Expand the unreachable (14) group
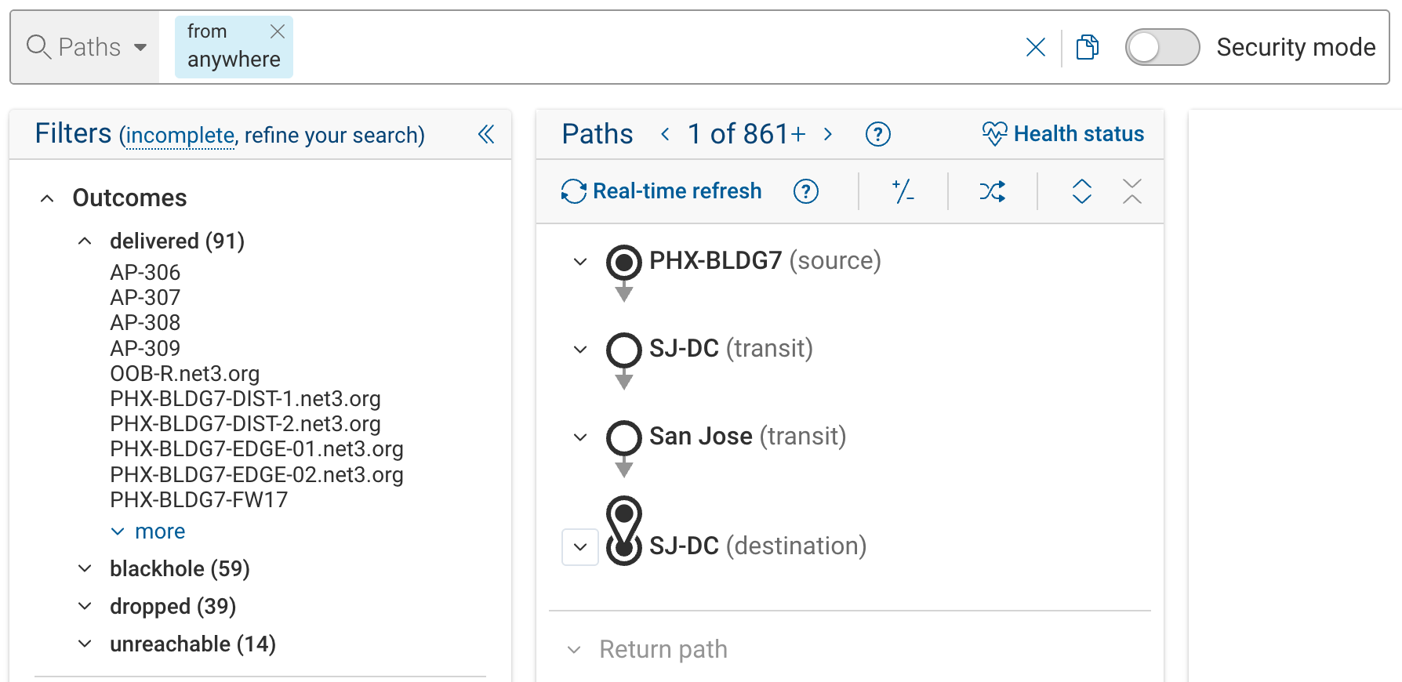Screen dimensions: 1402x682 (x=85, y=644)
